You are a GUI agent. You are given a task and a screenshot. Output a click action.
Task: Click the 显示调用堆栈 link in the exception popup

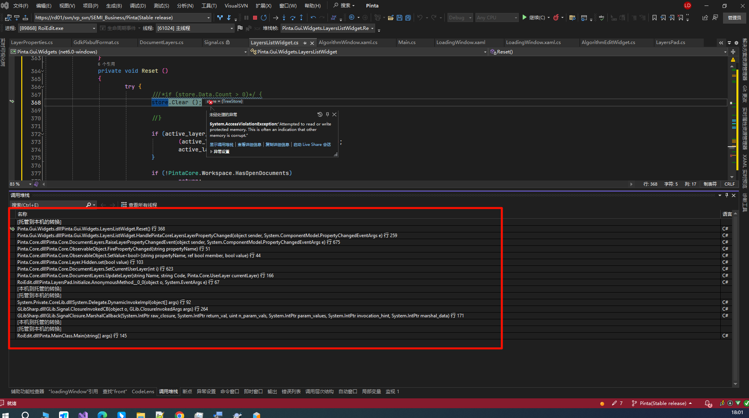click(222, 145)
